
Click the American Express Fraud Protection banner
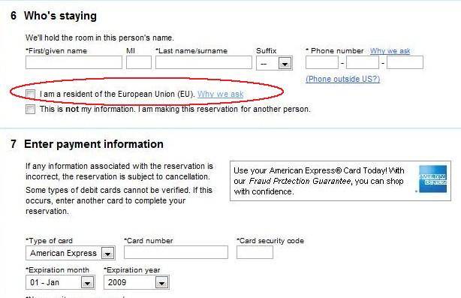pos(340,181)
